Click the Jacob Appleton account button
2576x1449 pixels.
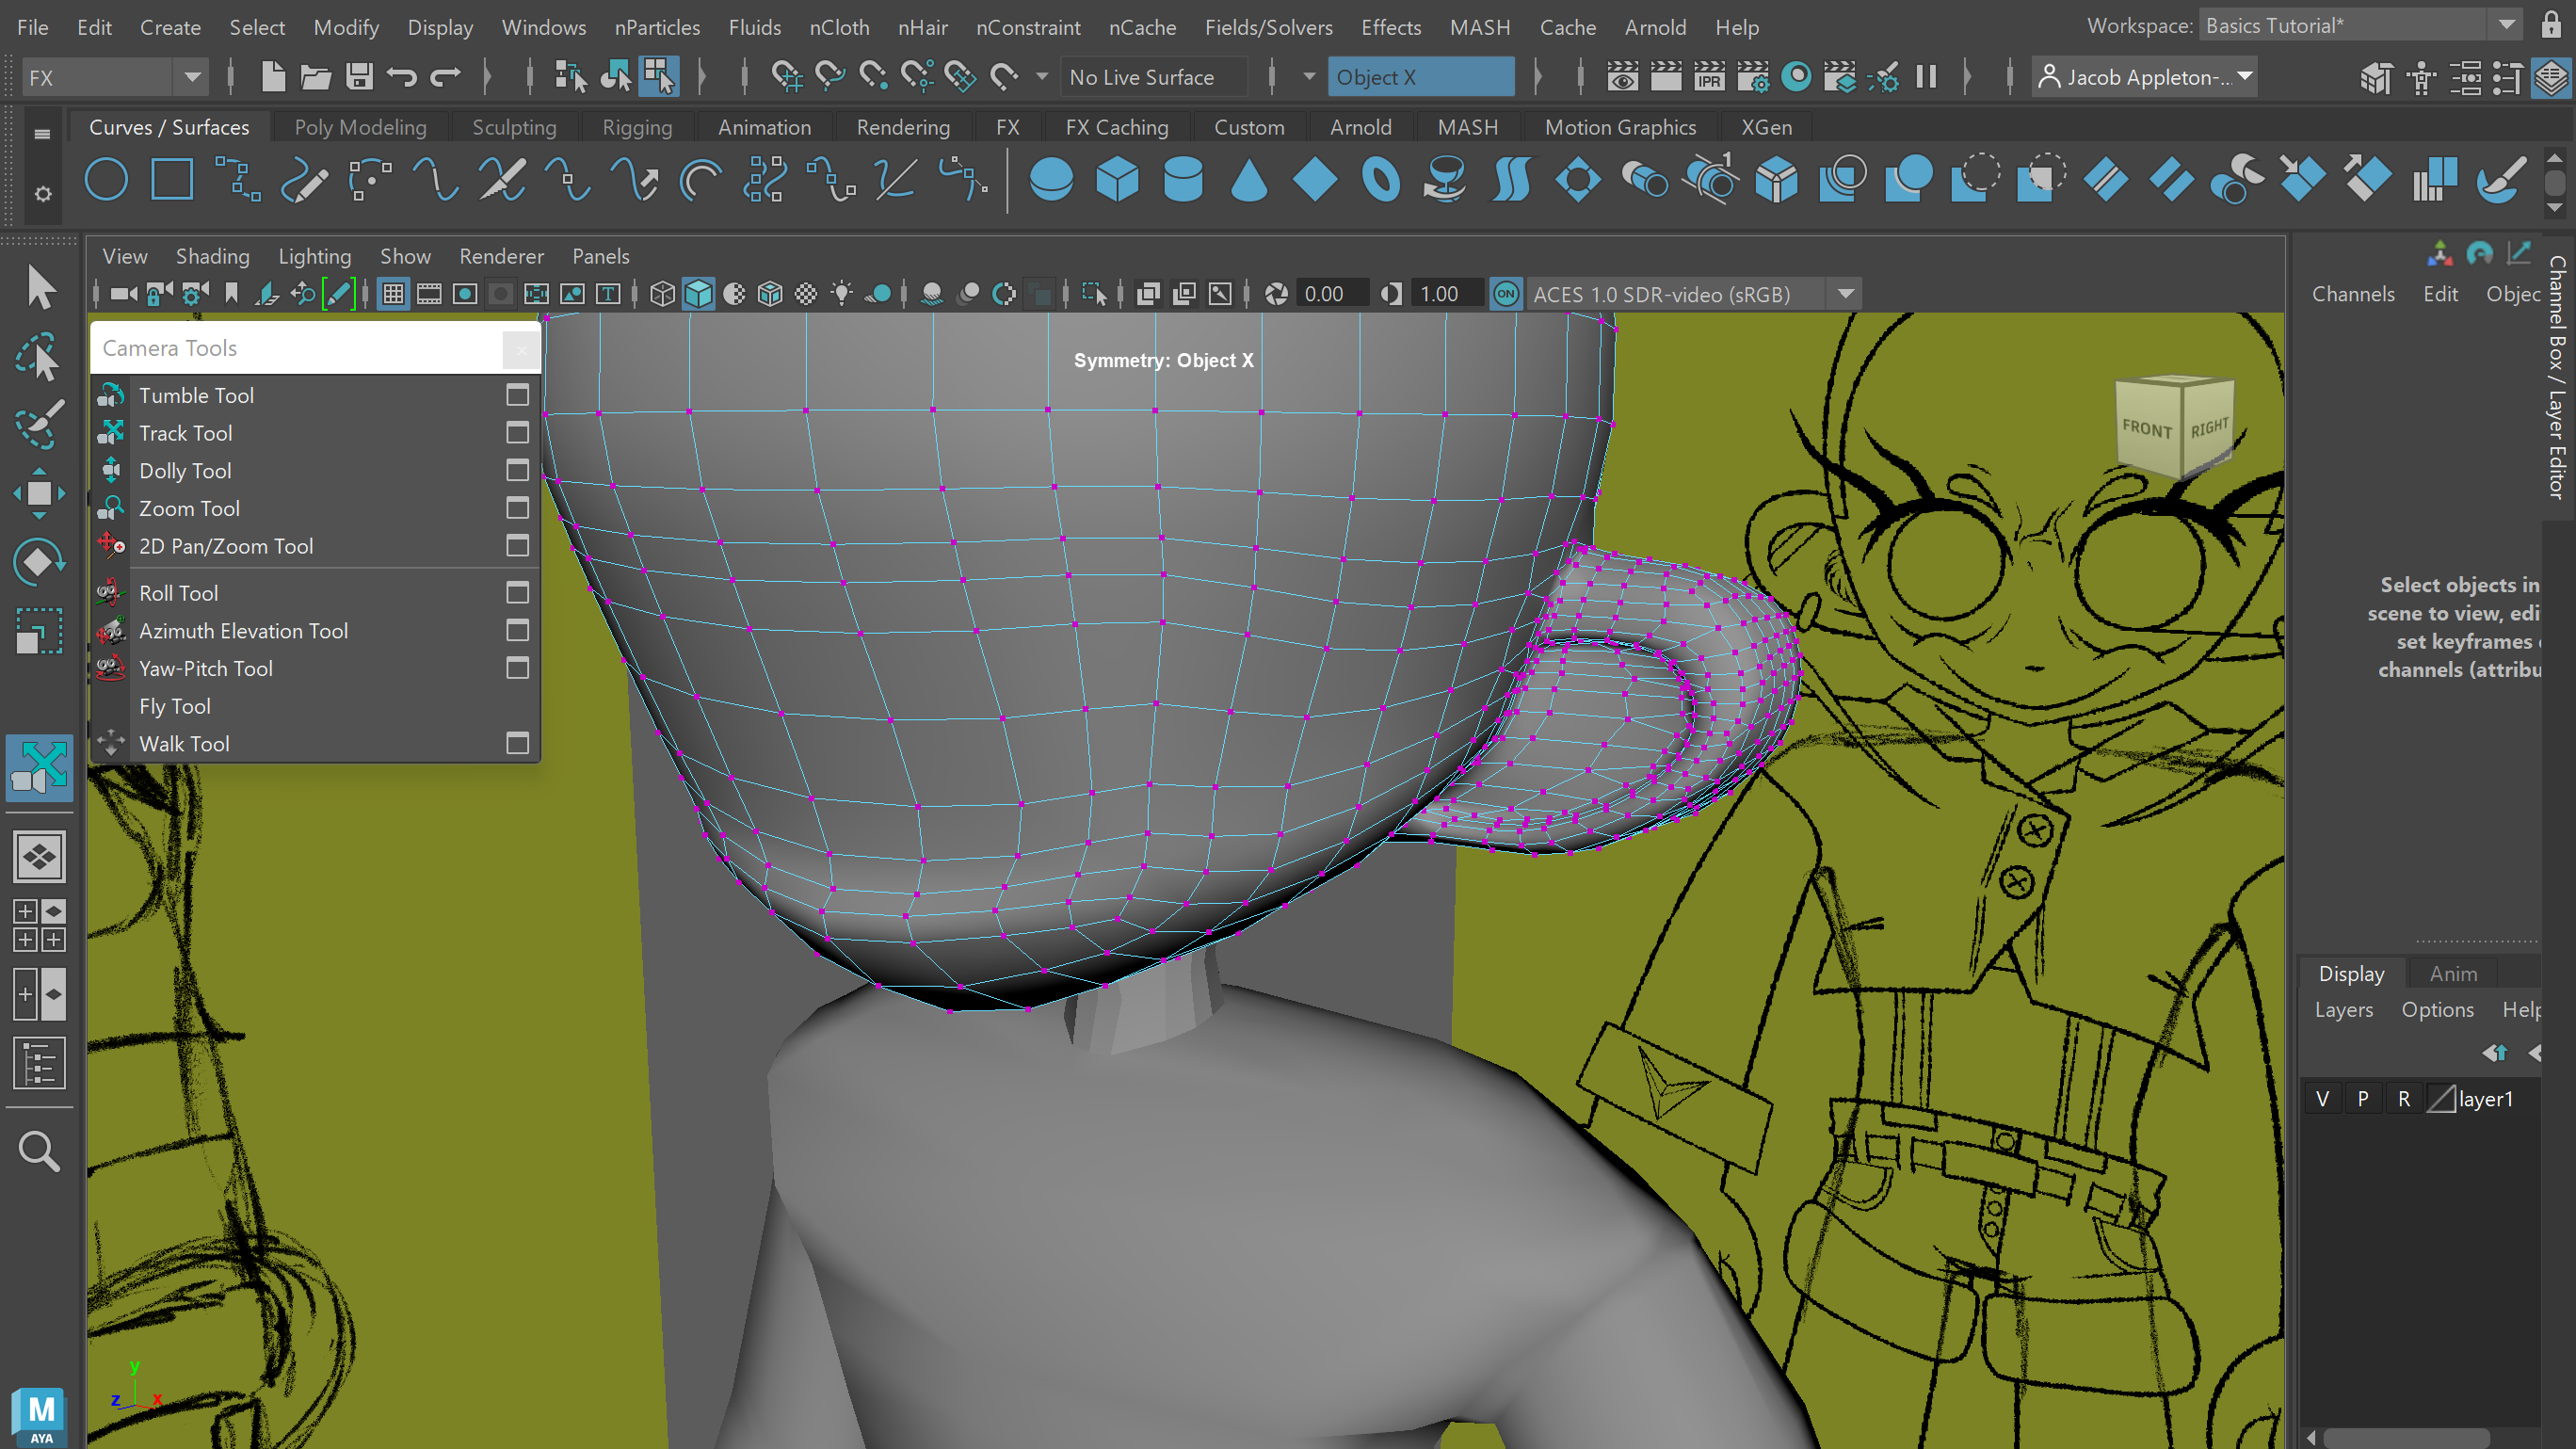2145,77
